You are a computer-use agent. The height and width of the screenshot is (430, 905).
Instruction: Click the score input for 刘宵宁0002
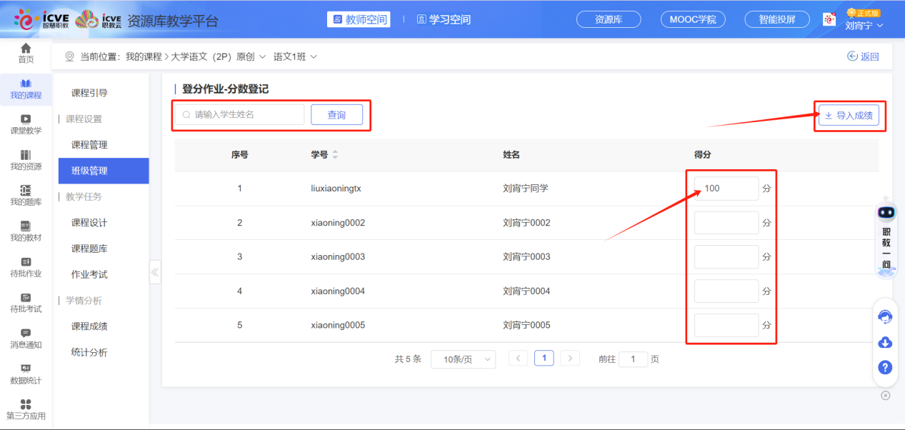tap(726, 222)
